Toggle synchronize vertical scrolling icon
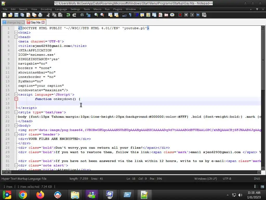This screenshot has height=200, width=266. point(110,15)
